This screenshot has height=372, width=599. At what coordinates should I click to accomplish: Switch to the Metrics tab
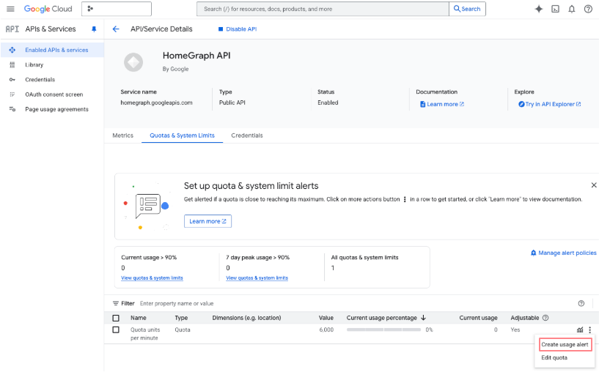pos(122,135)
